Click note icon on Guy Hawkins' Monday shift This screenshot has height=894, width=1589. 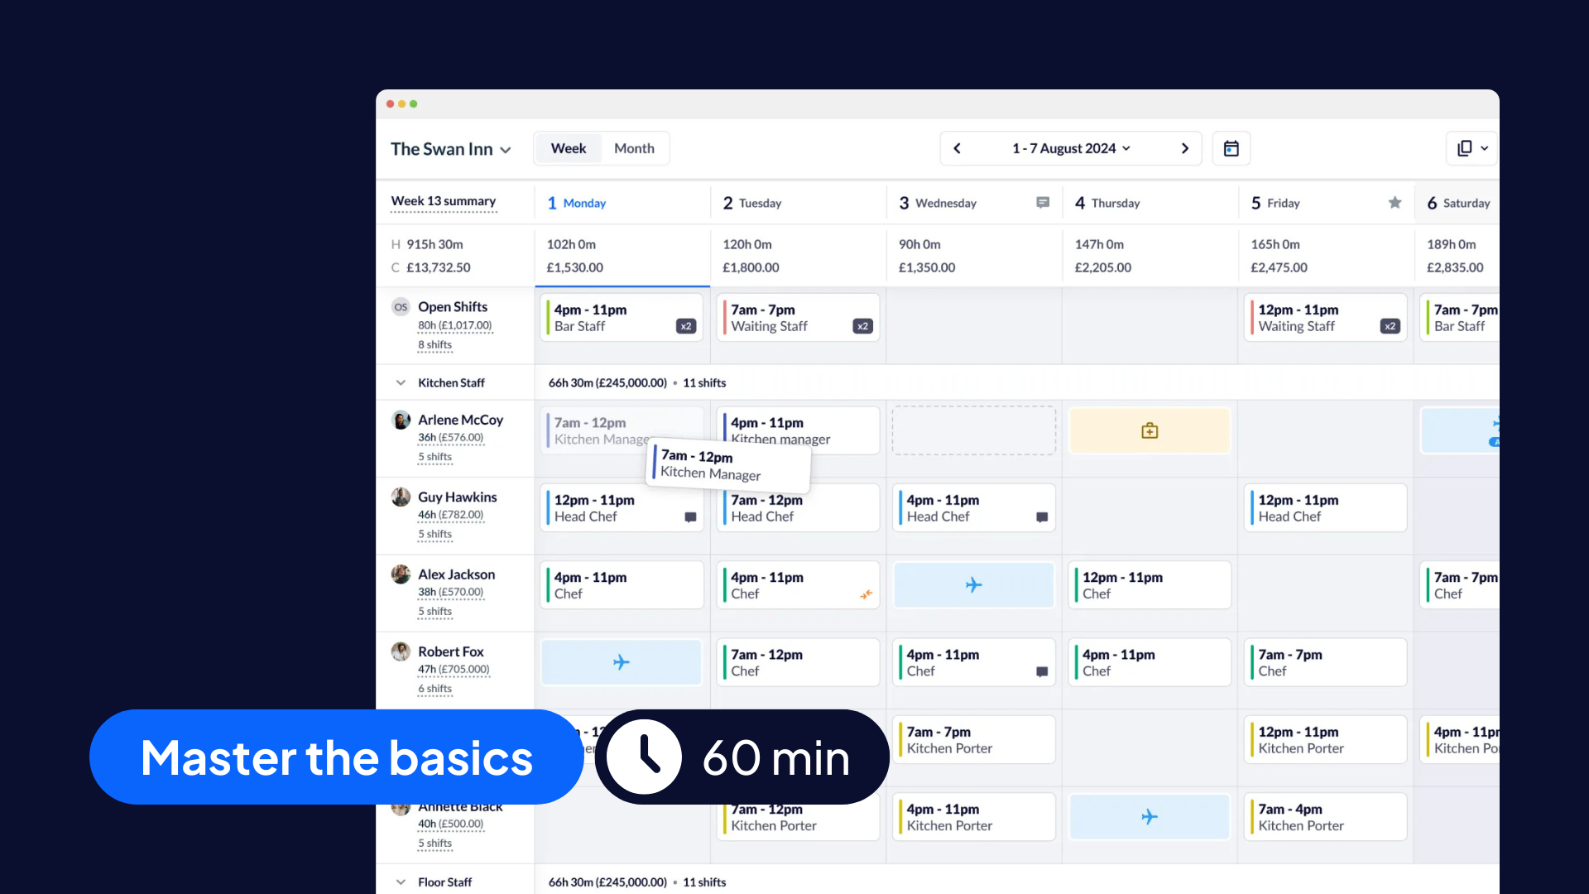point(690,517)
